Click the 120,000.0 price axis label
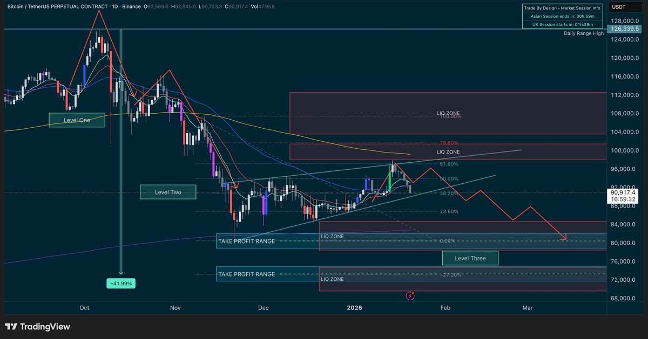The width and height of the screenshot is (648, 339). [624, 58]
